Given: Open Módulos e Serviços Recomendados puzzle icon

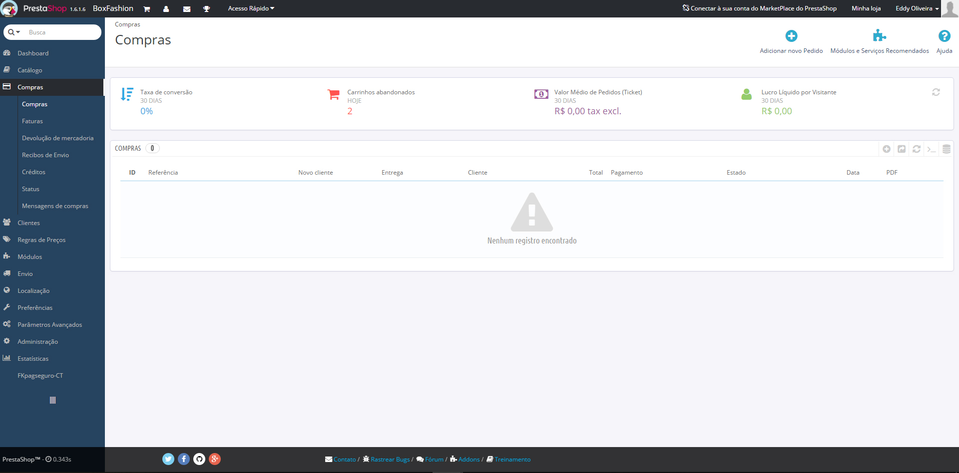Looking at the screenshot, I should pos(879,36).
